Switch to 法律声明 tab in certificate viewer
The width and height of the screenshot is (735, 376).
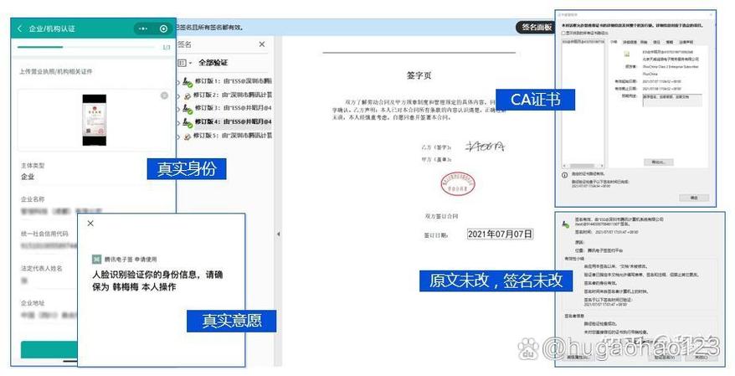[x=686, y=42]
